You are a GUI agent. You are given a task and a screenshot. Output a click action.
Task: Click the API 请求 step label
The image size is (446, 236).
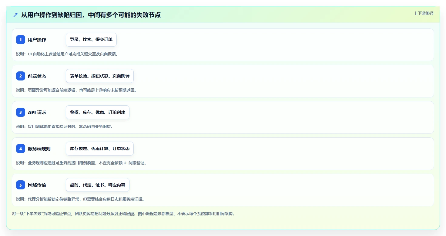[37, 113]
